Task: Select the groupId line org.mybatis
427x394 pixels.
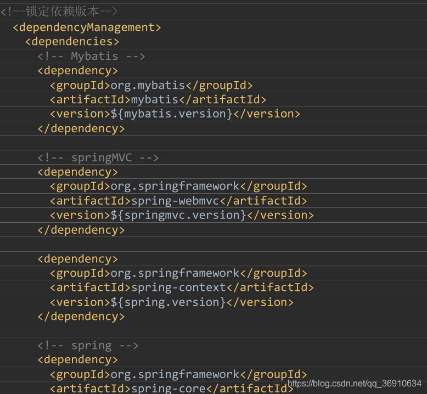Action: point(151,86)
